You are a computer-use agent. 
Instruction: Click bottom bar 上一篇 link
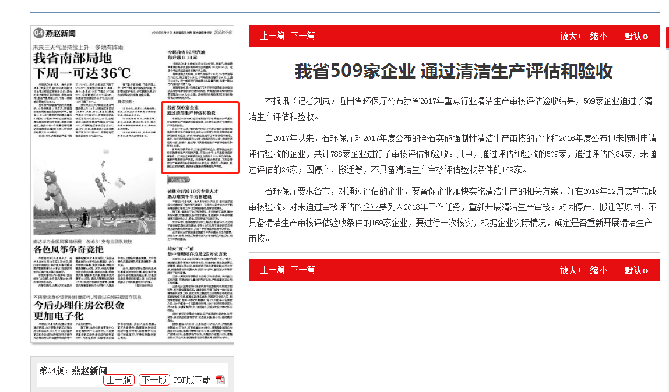272,270
